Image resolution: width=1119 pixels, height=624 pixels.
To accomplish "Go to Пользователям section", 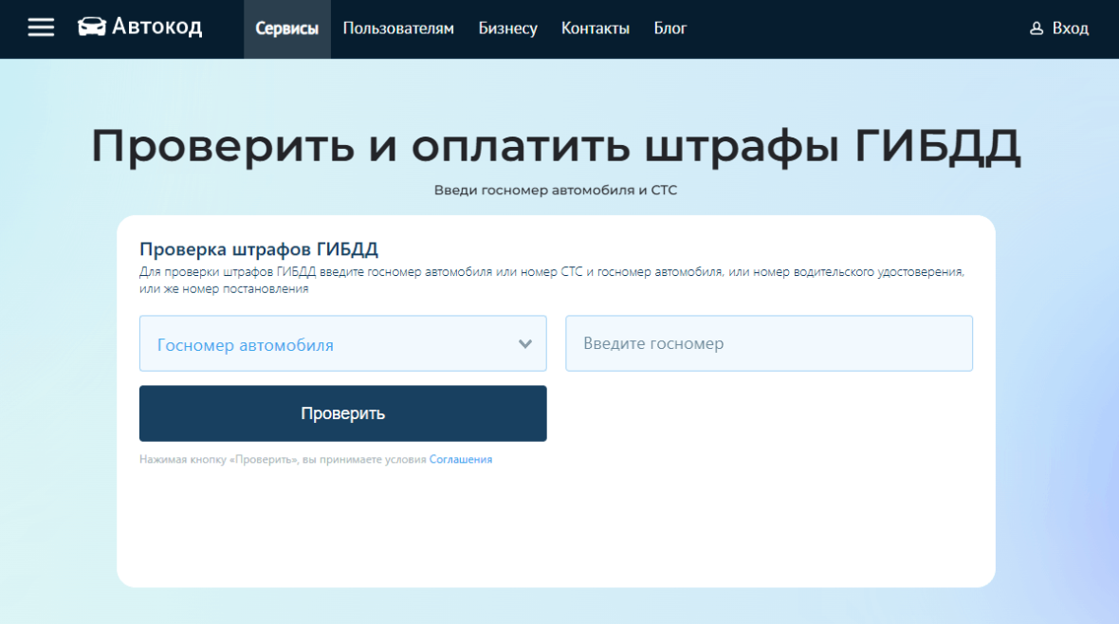I will [398, 28].
